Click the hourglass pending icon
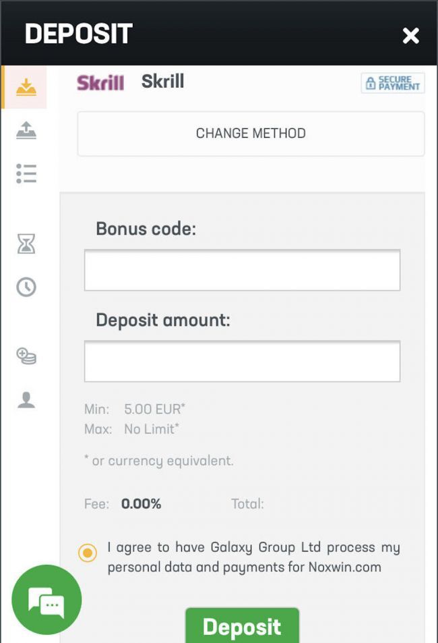Screen dimensions: 438x643 click(26, 244)
